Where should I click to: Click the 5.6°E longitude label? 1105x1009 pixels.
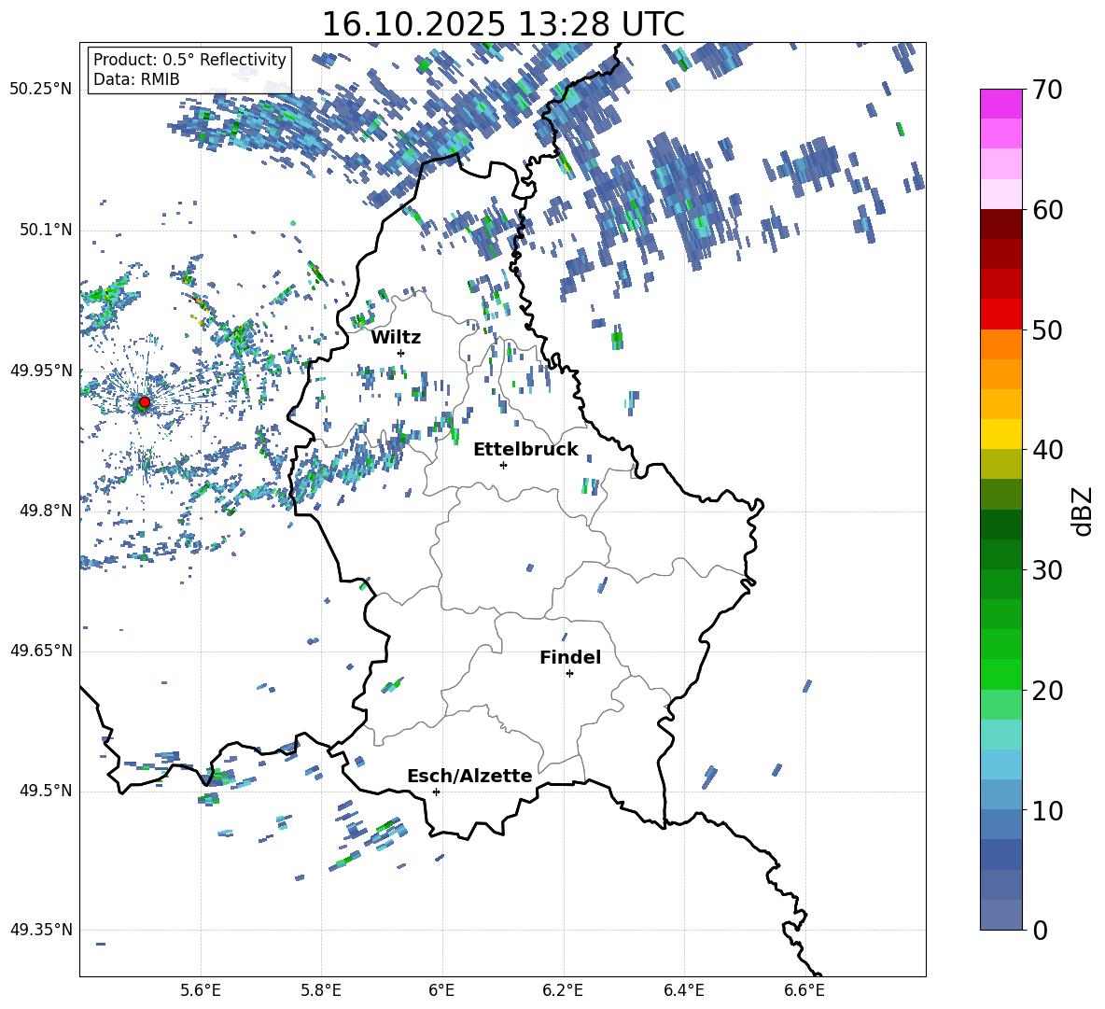(x=201, y=990)
